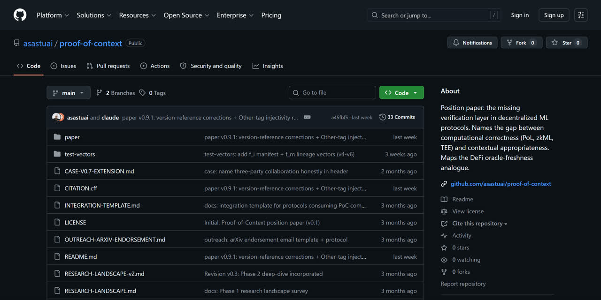Click the book icon next to Readme
This screenshot has height=300, width=601.
444,199
